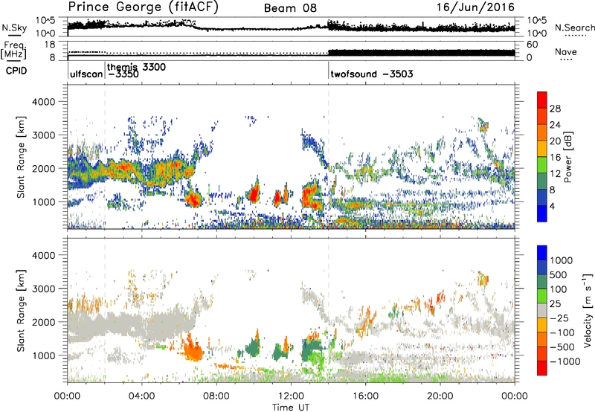The width and height of the screenshot is (595, 412).
Task: Click the 'Velocity [m s-1]' color bar label
Action: point(588,310)
